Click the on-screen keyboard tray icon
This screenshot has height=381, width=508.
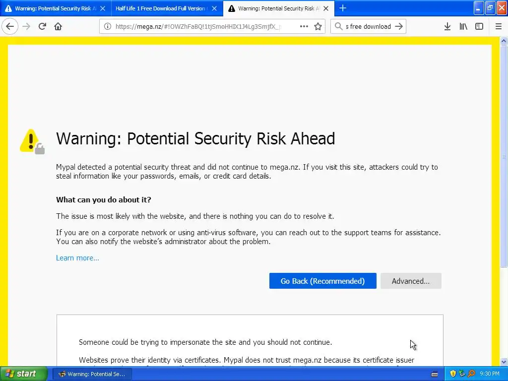click(x=435, y=374)
